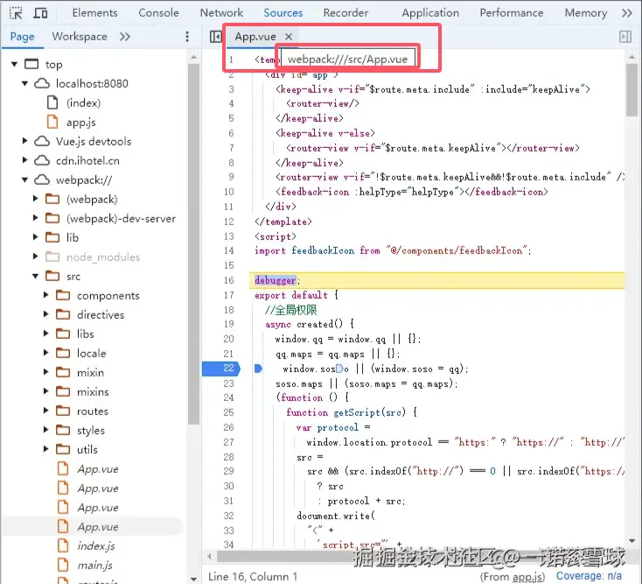Switch to the Console tab

[158, 13]
